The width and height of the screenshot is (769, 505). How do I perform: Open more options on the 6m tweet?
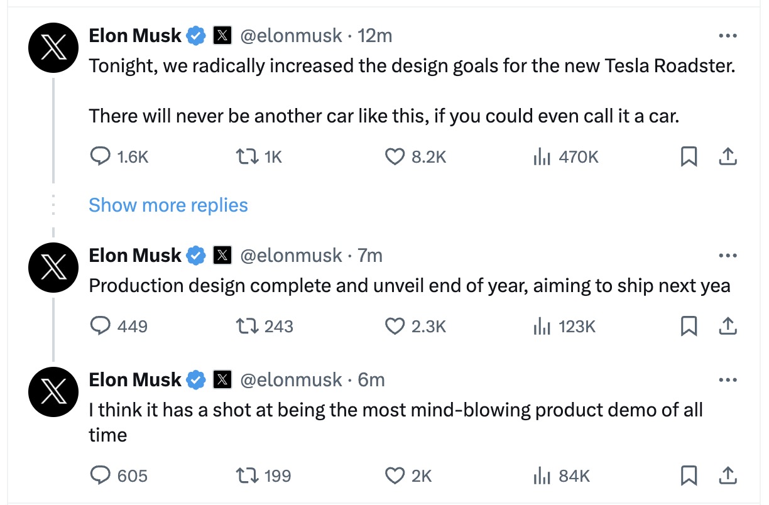728,380
